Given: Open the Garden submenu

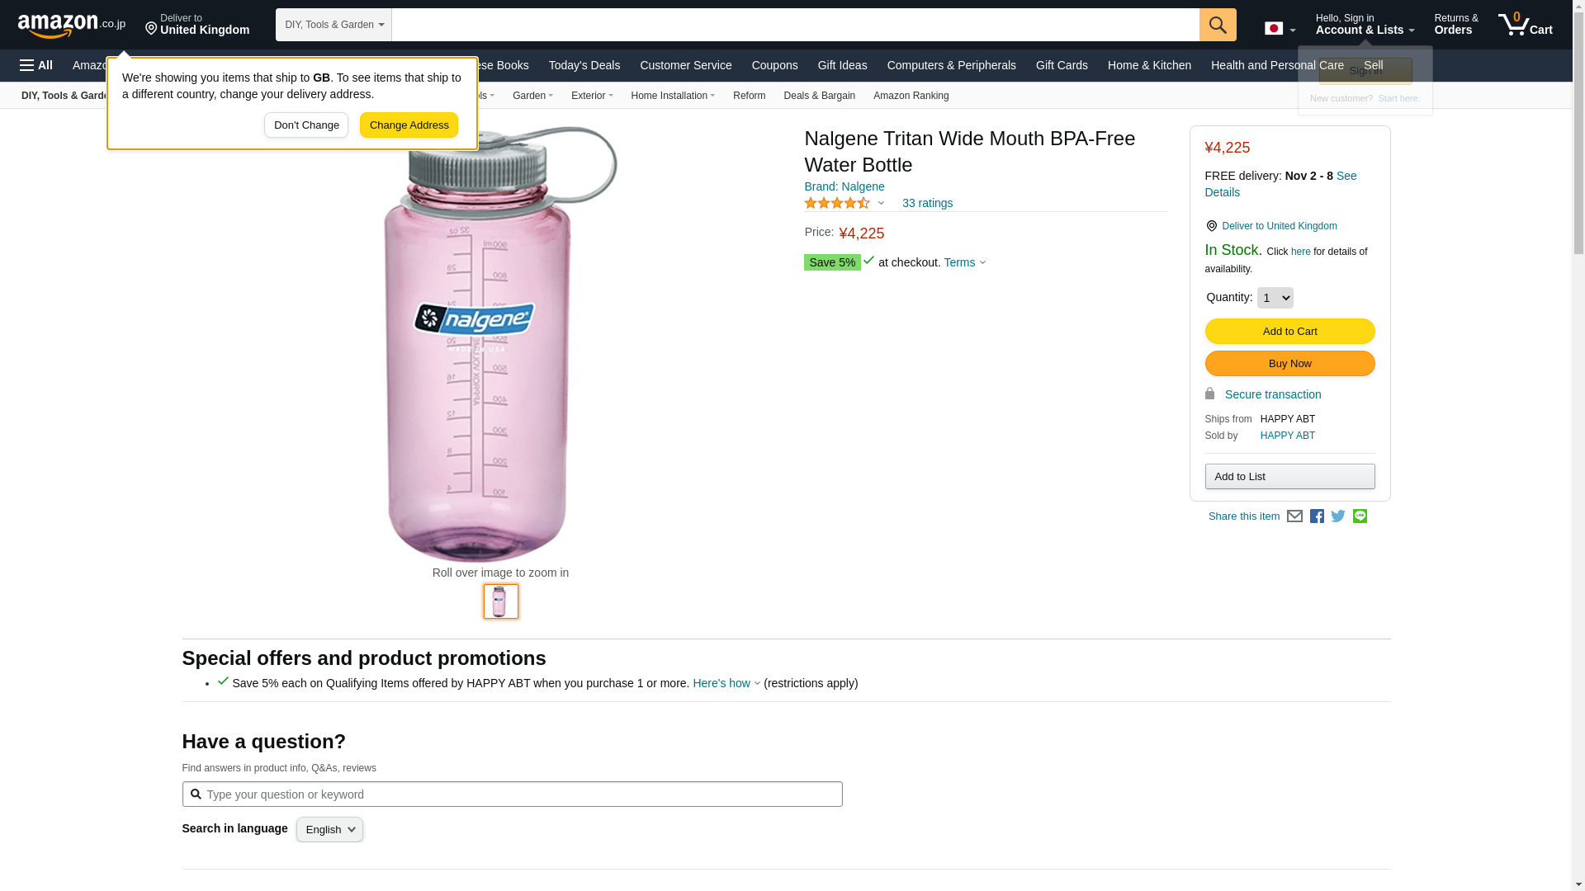Looking at the screenshot, I should click(532, 96).
